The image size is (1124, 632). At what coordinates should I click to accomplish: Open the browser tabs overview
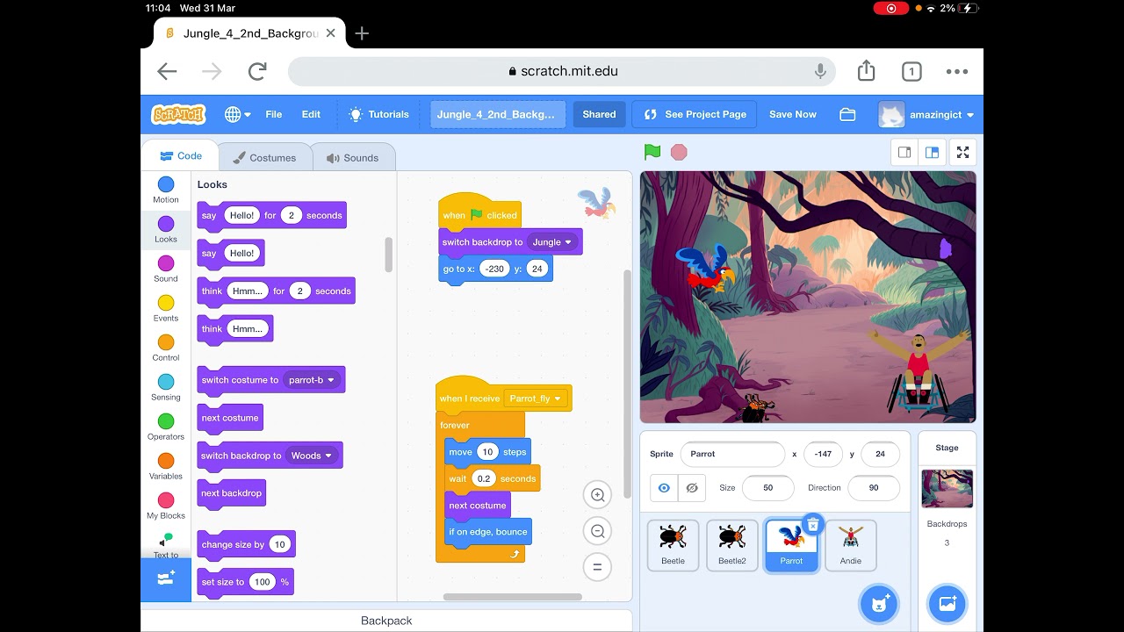[x=911, y=72]
